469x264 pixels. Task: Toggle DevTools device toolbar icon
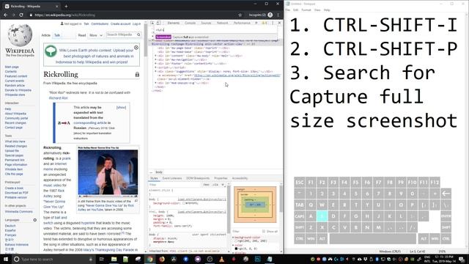[x=158, y=23]
